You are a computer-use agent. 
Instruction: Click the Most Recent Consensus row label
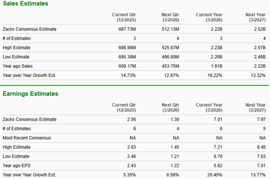point(27,138)
